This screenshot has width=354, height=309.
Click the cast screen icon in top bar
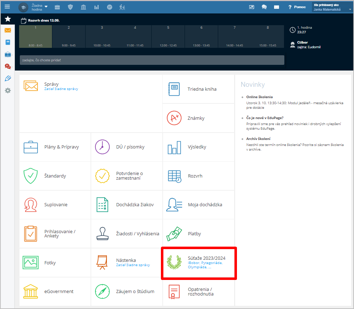[x=251, y=7]
